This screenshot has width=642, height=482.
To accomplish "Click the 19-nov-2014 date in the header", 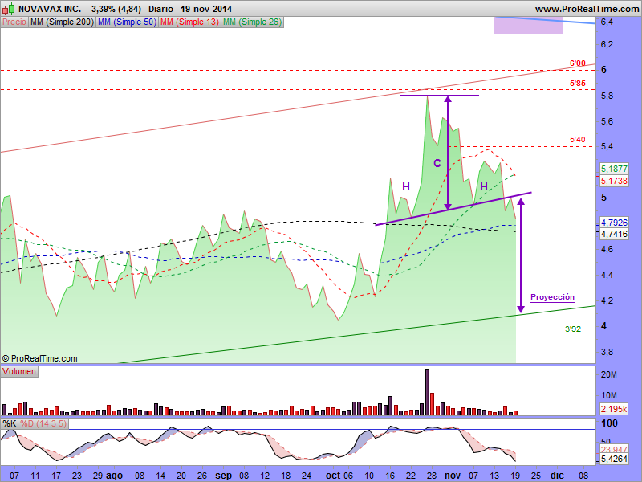I will (x=206, y=9).
